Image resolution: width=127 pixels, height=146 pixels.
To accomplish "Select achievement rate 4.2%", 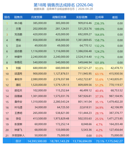I will (x=99, y=130).
